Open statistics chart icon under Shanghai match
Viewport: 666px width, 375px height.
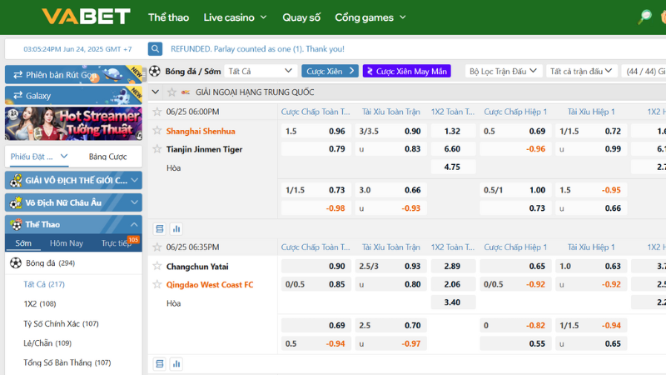tap(176, 228)
